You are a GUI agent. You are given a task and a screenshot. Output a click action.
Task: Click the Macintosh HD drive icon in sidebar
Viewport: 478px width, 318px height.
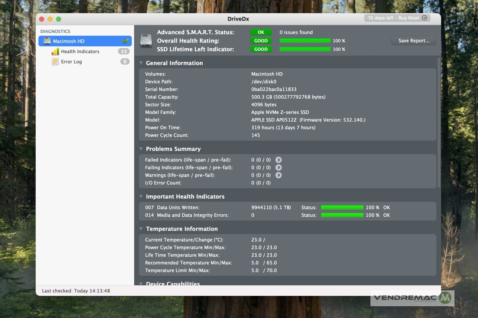coord(47,41)
